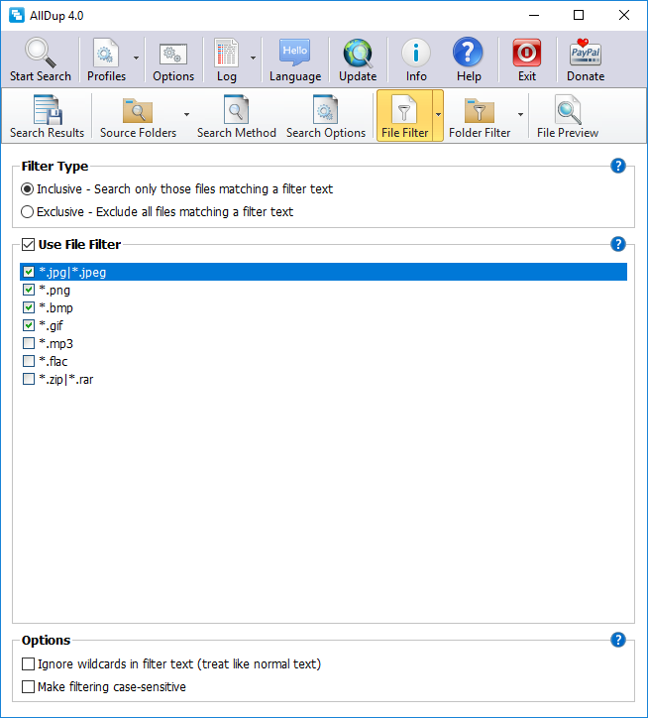Click help icon for Options section
Image resolution: width=648 pixels, height=718 pixels.
[x=618, y=640]
